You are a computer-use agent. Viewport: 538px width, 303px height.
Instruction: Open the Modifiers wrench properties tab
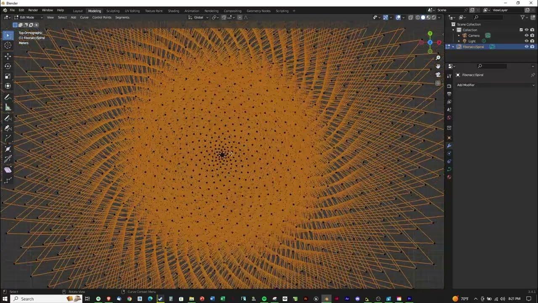(x=449, y=146)
